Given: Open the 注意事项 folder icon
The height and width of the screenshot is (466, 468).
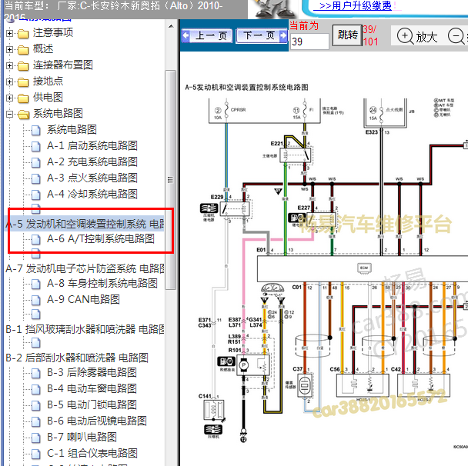Looking at the screenshot, I should point(23,34).
